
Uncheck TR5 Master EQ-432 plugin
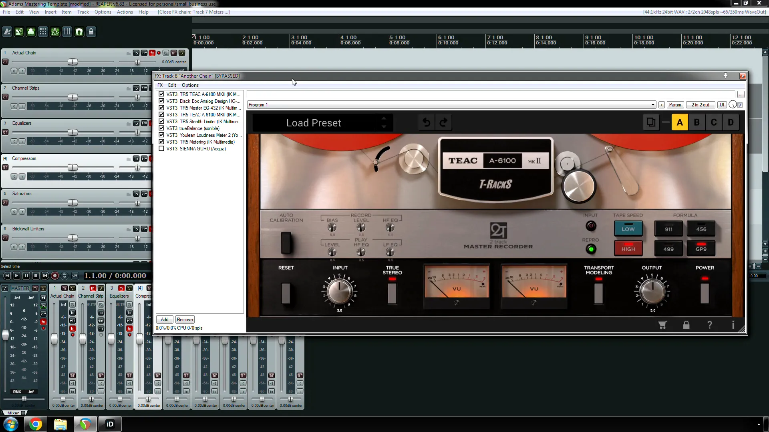pos(161,108)
